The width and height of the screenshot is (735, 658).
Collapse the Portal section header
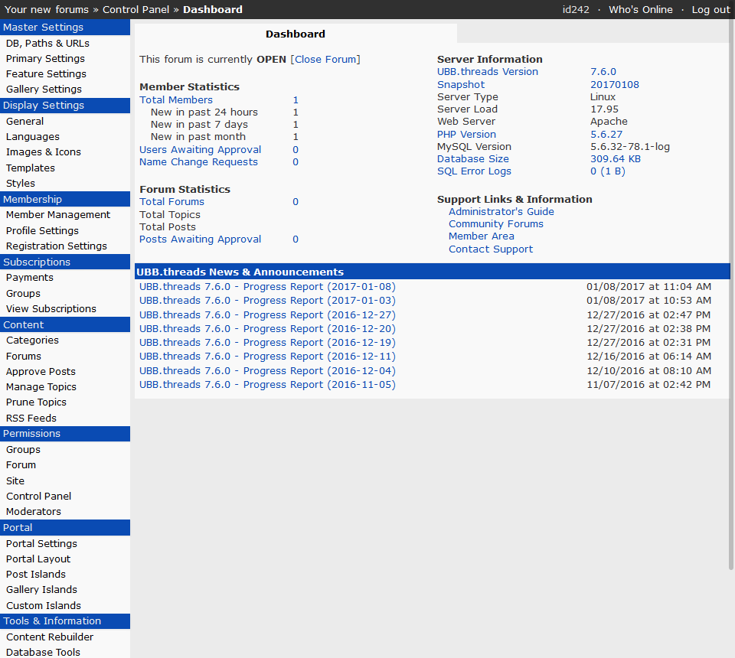click(x=65, y=528)
